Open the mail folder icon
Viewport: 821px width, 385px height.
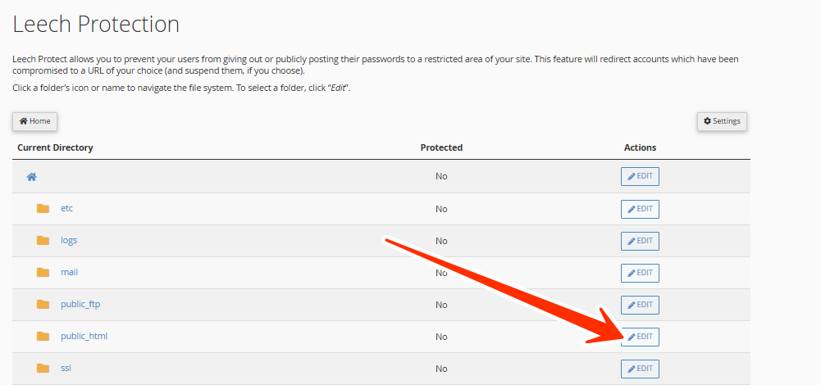(x=43, y=273)
